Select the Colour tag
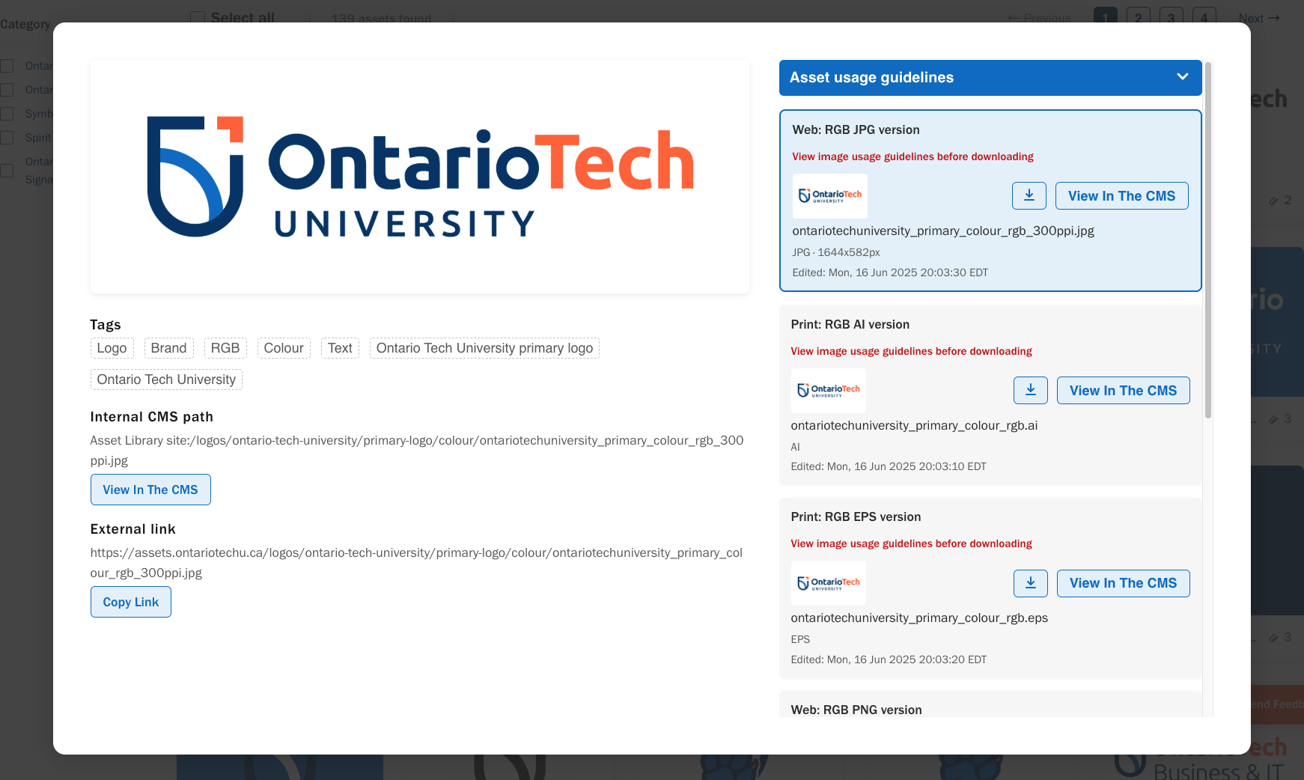The width and height of the screenshot is (1304, 780). click(284, 348)
